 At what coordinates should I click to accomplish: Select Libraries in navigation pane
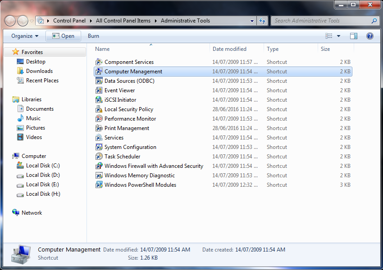32,99
